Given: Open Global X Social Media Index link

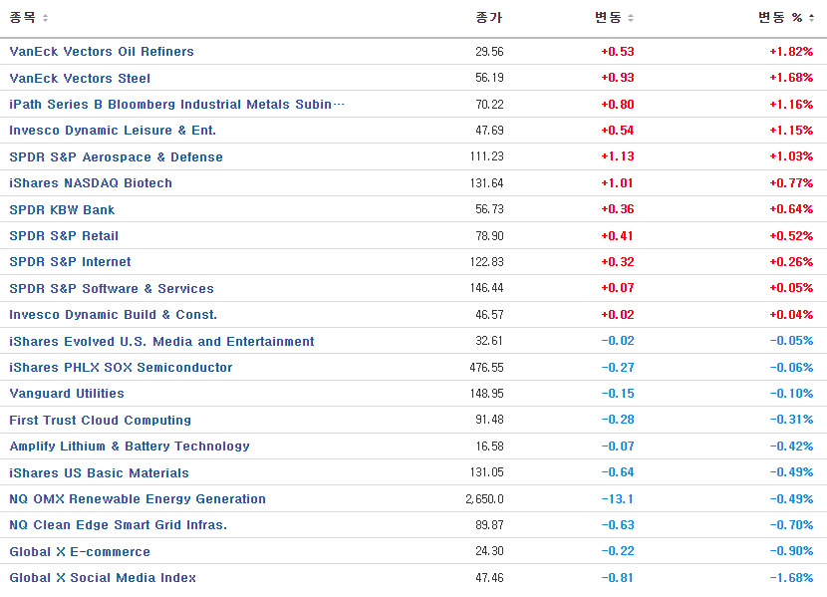Looking at the screenshot, I should pyautogui.click(x=103, y=577).
